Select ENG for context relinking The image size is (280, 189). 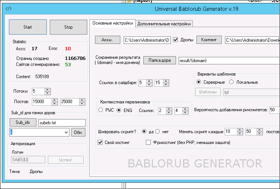119,110
